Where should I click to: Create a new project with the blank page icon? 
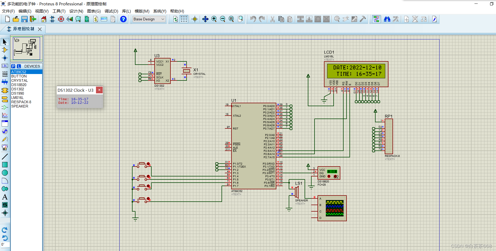point(7,19)
